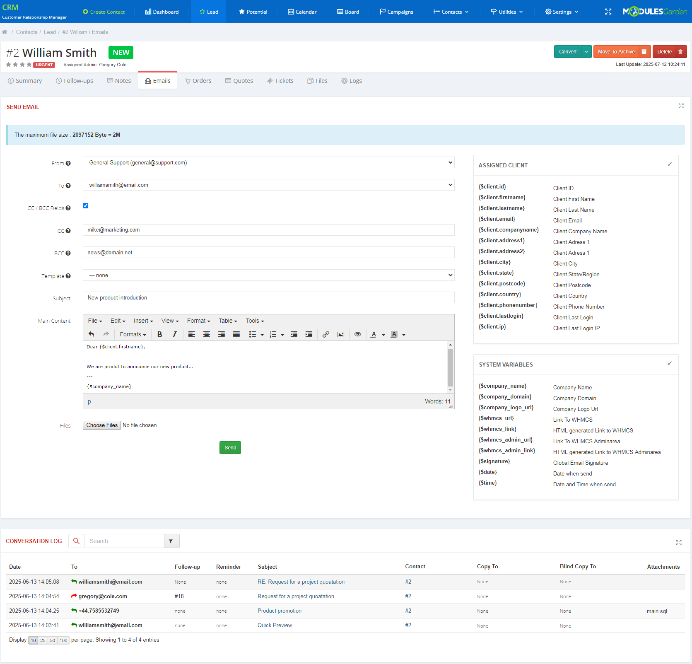692x664 pixels.
Task: Open the Preview eye icon in the editor
Action: 357,334
